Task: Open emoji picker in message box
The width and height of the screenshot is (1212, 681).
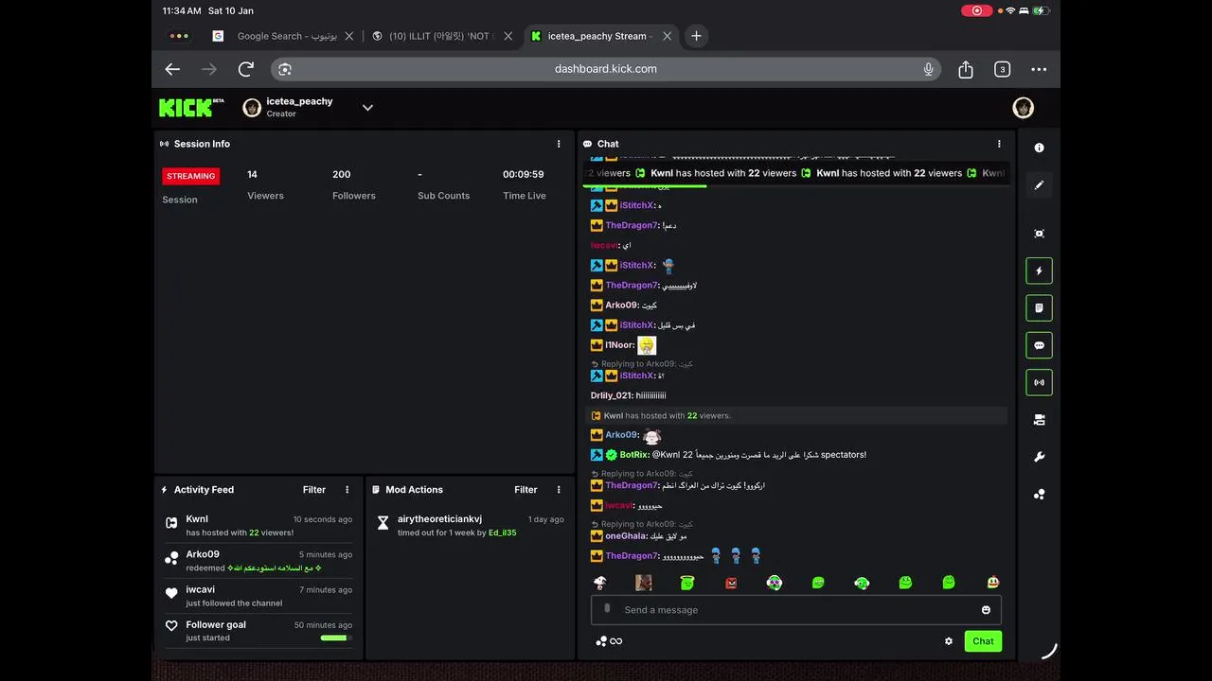Action: point(986,610)
